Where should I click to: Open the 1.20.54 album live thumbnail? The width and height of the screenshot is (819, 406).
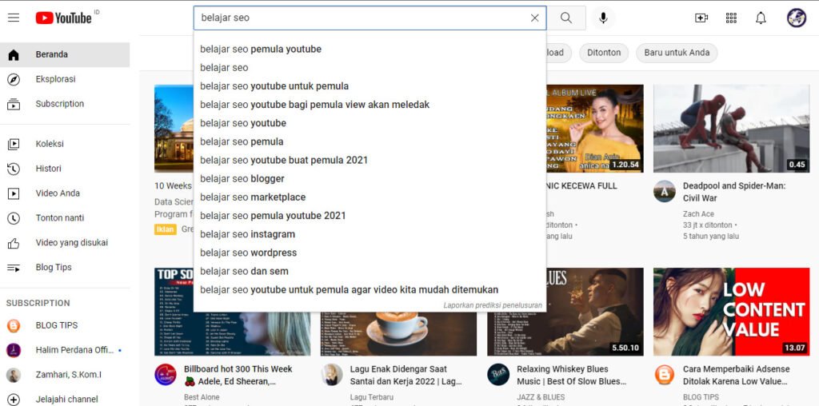[x=595, y=129]
